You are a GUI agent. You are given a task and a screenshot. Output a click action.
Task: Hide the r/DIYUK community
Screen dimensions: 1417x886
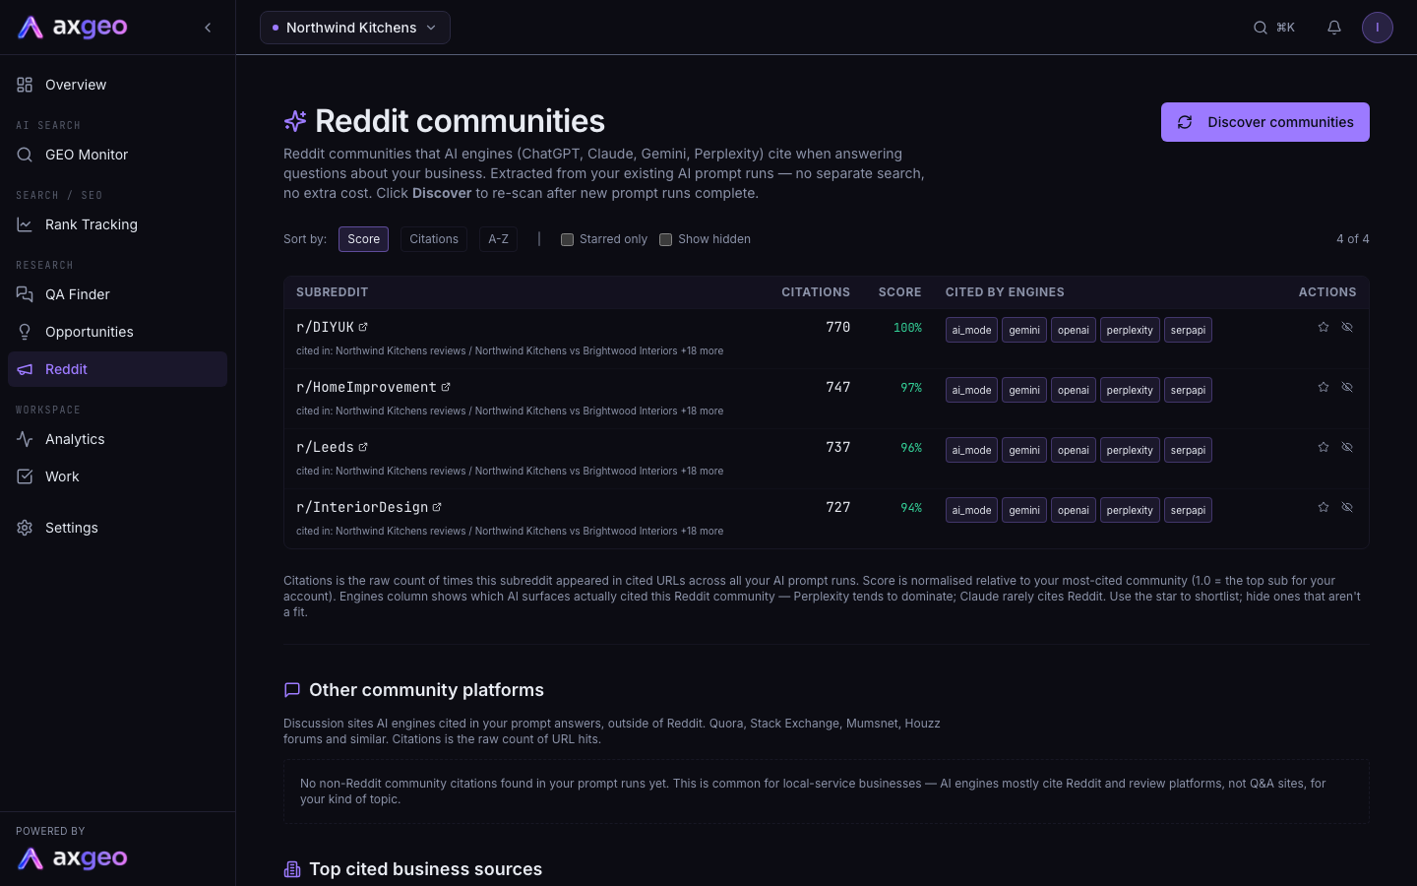coord(1347,327)
